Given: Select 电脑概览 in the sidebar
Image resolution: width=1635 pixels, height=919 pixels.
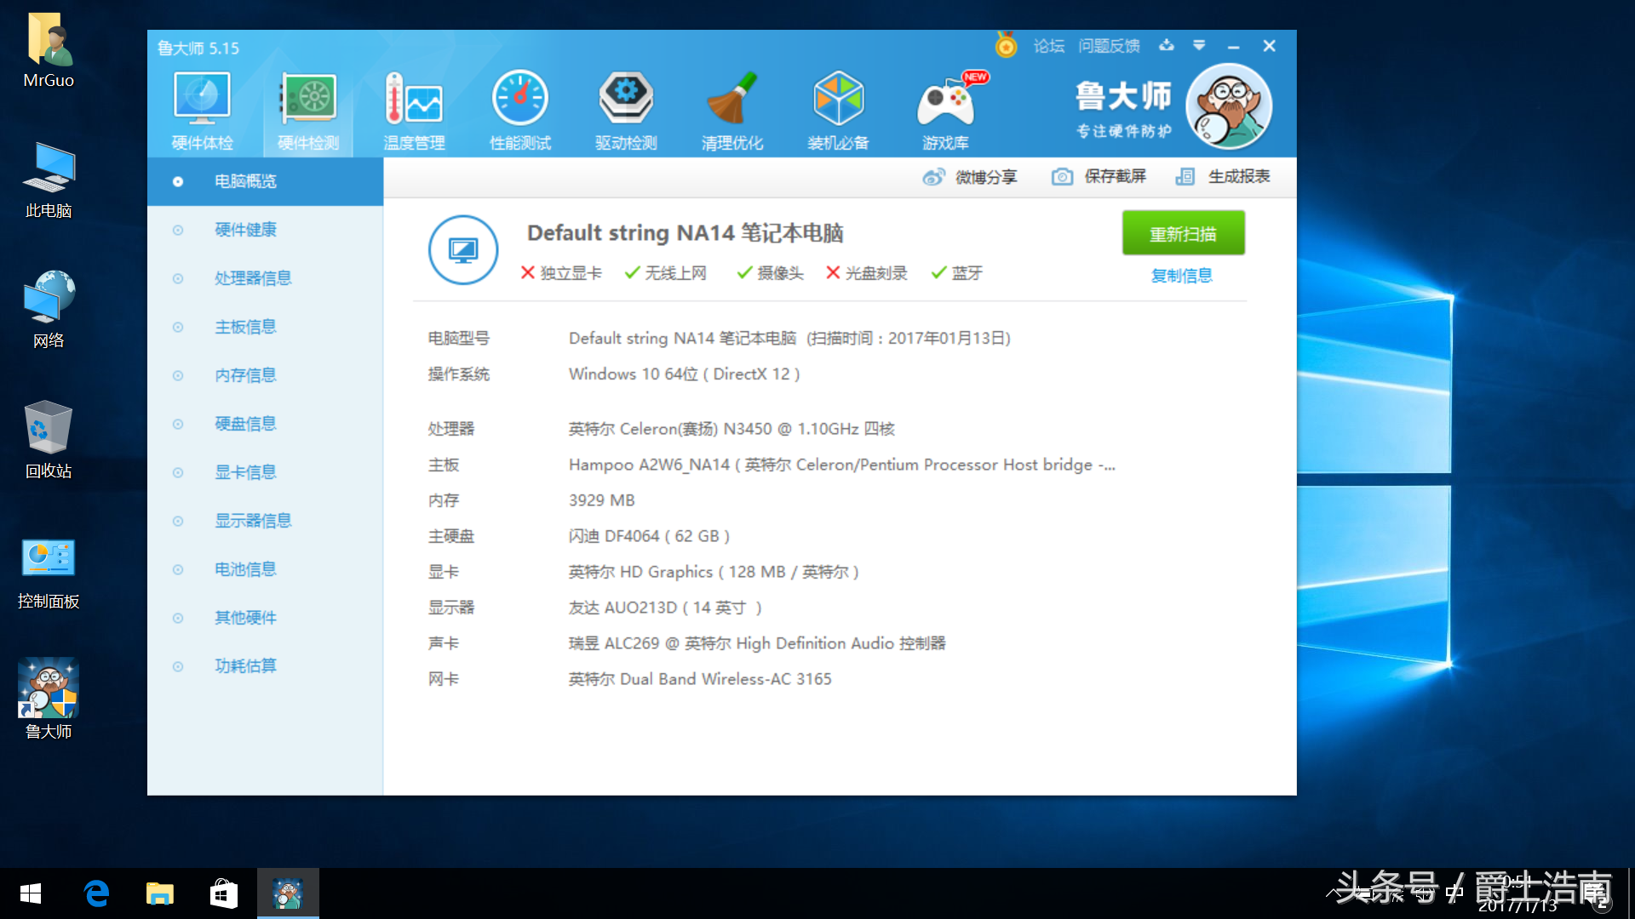Looking at the screenshot, I should (265, 181).
